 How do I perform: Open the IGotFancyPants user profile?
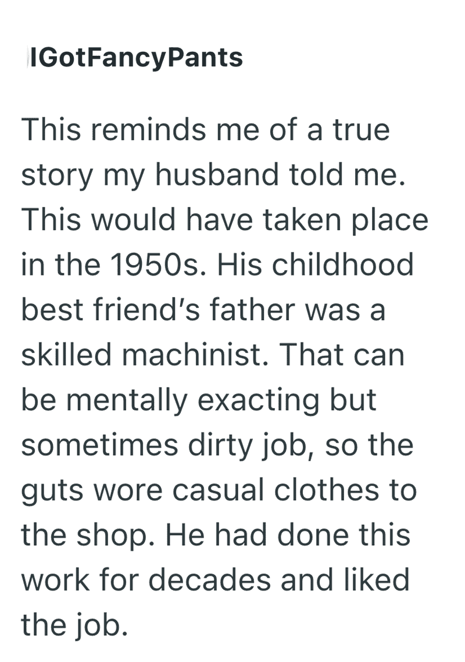[137, 58]
